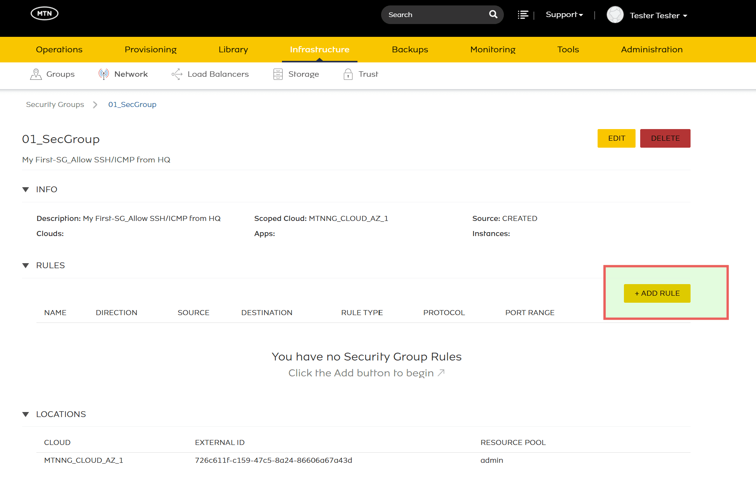Click the MTN logo
The width and height of the screenshot is (756, 500).
point(45,14)
